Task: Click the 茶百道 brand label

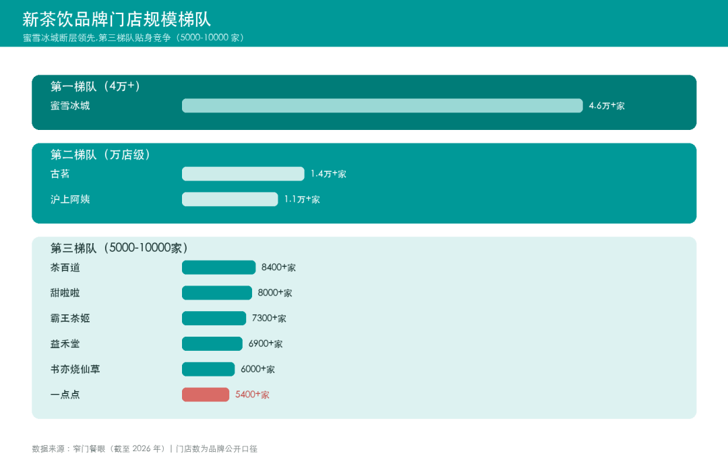Action: coord(65,267)
